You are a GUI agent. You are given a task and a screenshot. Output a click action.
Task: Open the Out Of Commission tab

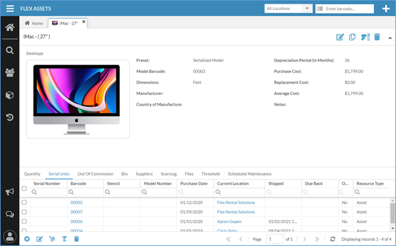[96, 174]
